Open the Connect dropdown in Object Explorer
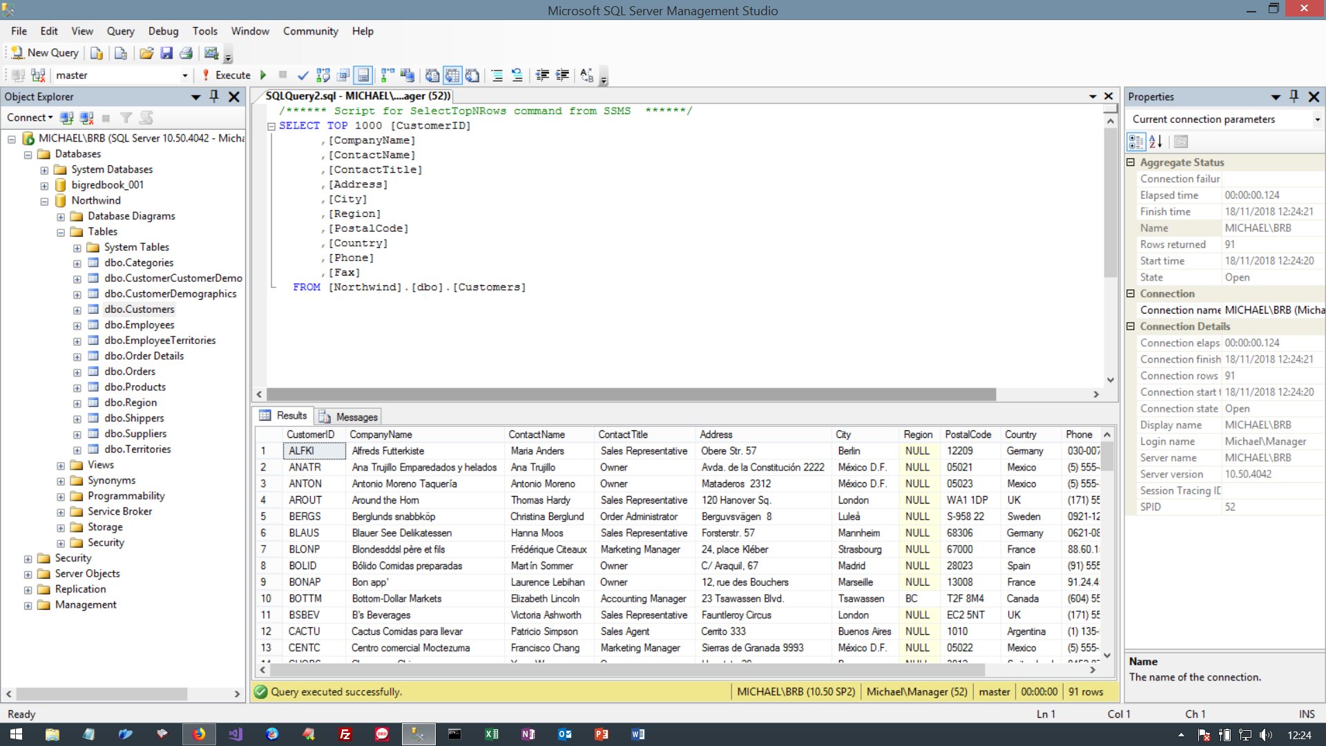 pos(30,118)
